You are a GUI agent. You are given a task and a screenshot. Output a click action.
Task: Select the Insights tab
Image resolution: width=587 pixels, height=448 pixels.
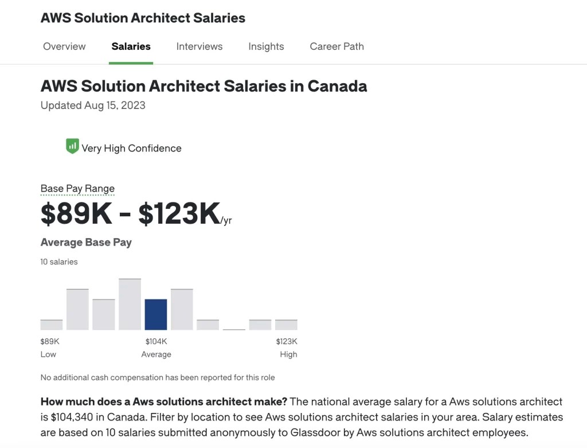pos(266,46)
